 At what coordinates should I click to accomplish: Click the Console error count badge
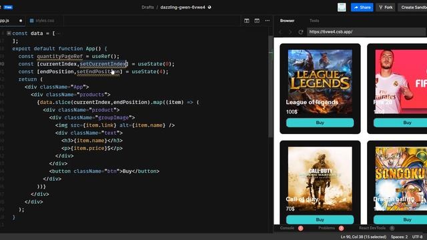(x=301, y=228)
